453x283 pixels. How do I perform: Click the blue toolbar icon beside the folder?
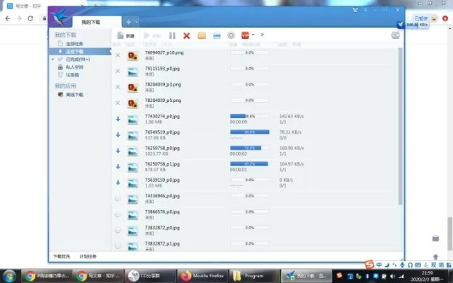(x=216, y=35)
